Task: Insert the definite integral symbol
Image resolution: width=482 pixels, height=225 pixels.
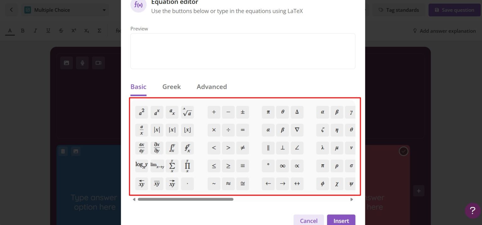Action: 172,148
